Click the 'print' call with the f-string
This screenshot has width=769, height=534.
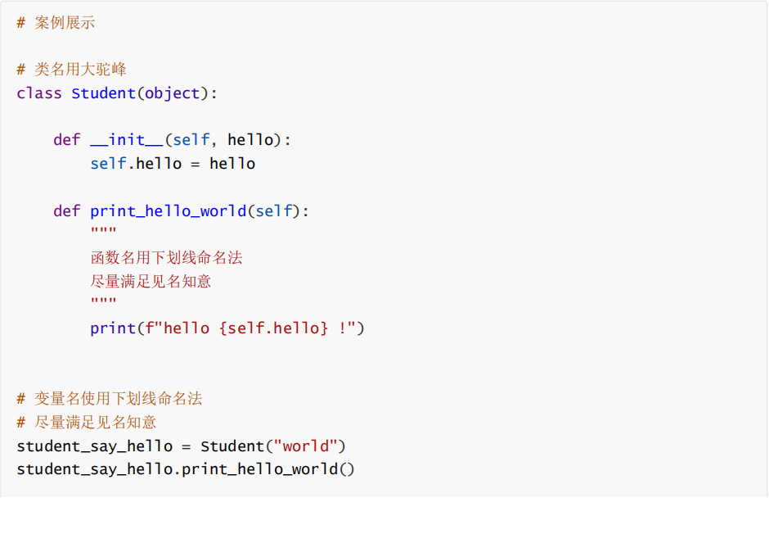tap(227, 328)
